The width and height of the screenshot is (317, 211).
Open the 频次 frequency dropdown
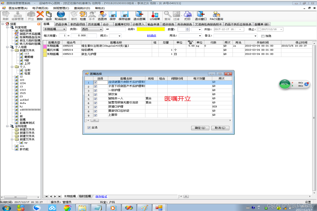pos(119,36)
